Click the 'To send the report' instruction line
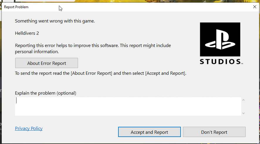The height and width of the screenshot is (144, 260). pyautogui.click(x=101, y=73)
